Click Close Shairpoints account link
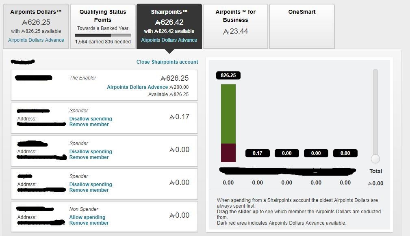This screenshot has height=236, width=410. [x=167, y=62]
